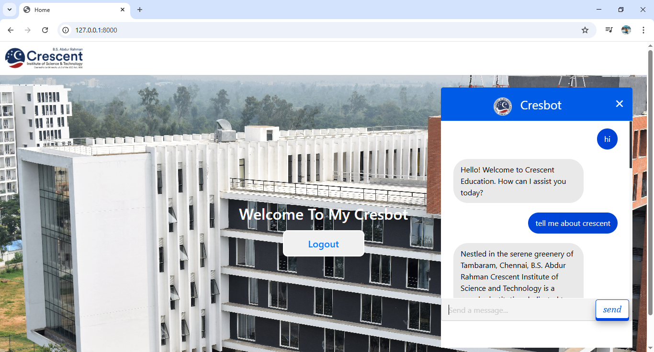Select the 'tell me about crescent' message bubble
This screenshot has height=352, width=654.
click(x=573, y=223)
